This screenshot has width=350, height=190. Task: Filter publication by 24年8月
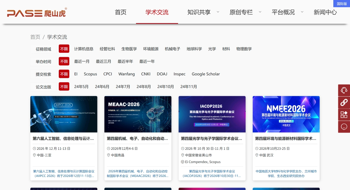click(144, 87)
